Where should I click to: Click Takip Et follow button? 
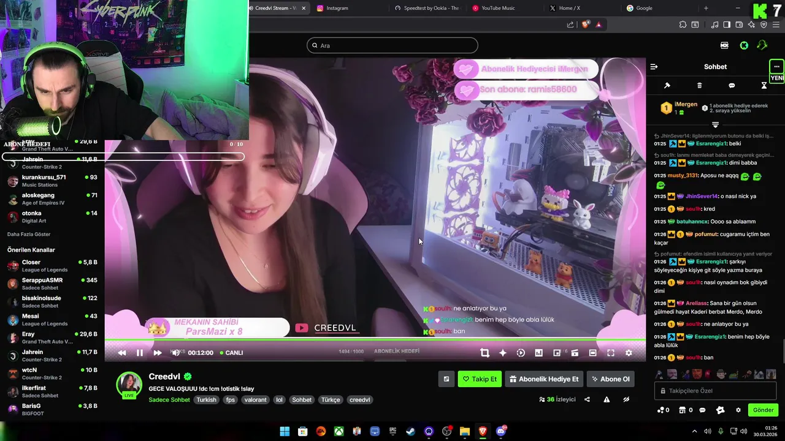(480, 379)
